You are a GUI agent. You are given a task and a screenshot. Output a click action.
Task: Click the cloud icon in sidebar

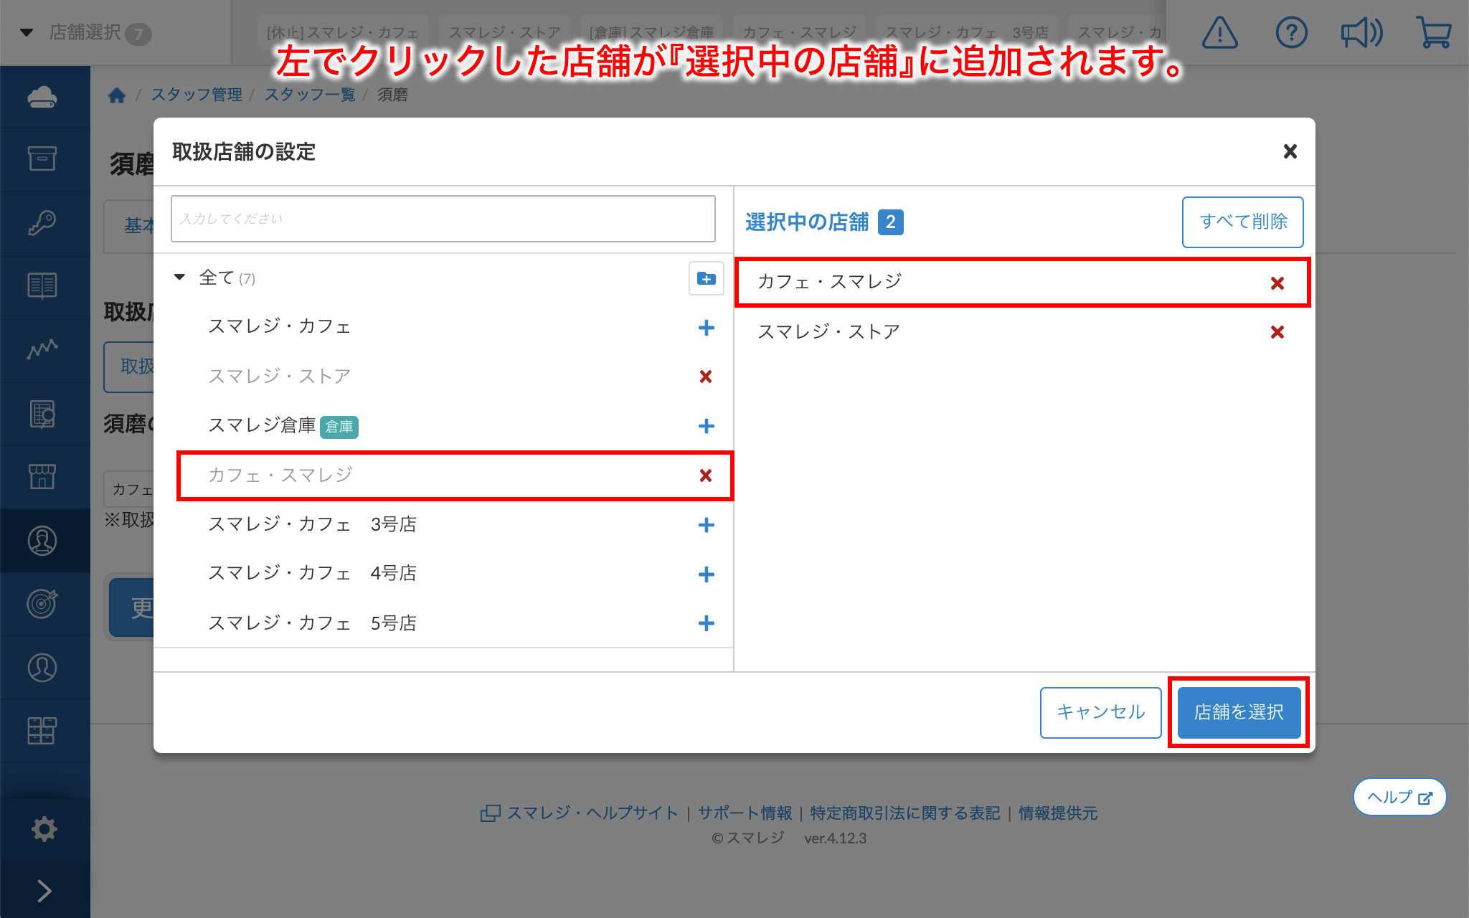[x=42, y=97]
